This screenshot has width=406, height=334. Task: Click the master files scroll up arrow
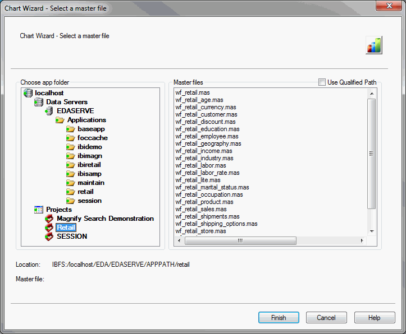click(372, 94)
